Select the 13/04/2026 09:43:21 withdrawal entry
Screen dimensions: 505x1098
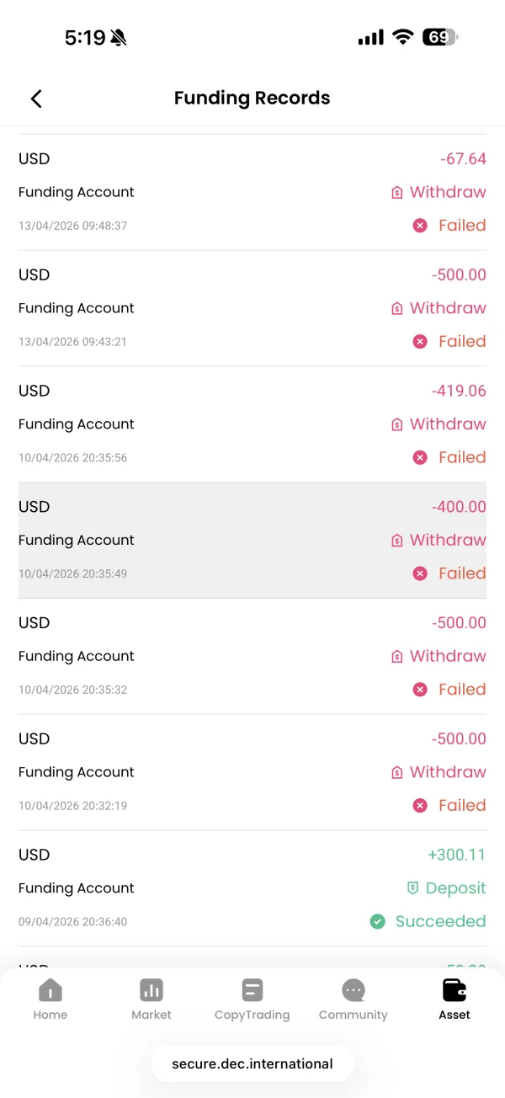[x=252, y=308]
